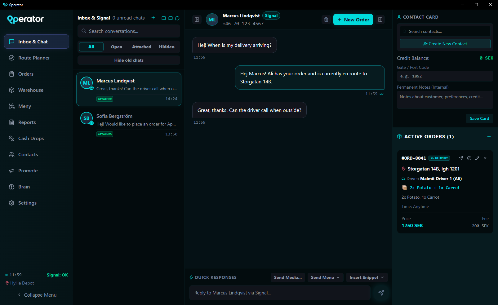Cancel order ORD-8041 with the X icon
This screenshot has width=498, height=305.
[x=485, y=158]
